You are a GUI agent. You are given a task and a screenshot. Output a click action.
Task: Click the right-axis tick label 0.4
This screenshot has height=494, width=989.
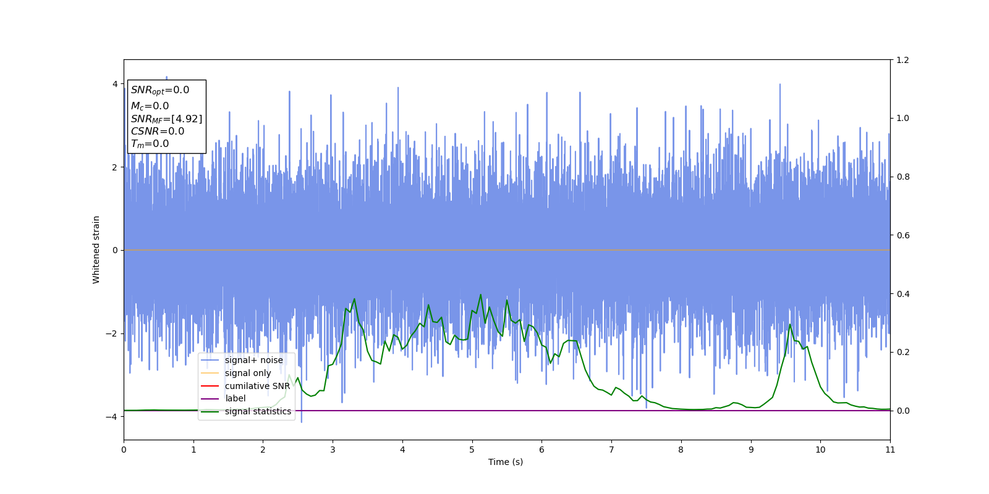tap(902, 294)
